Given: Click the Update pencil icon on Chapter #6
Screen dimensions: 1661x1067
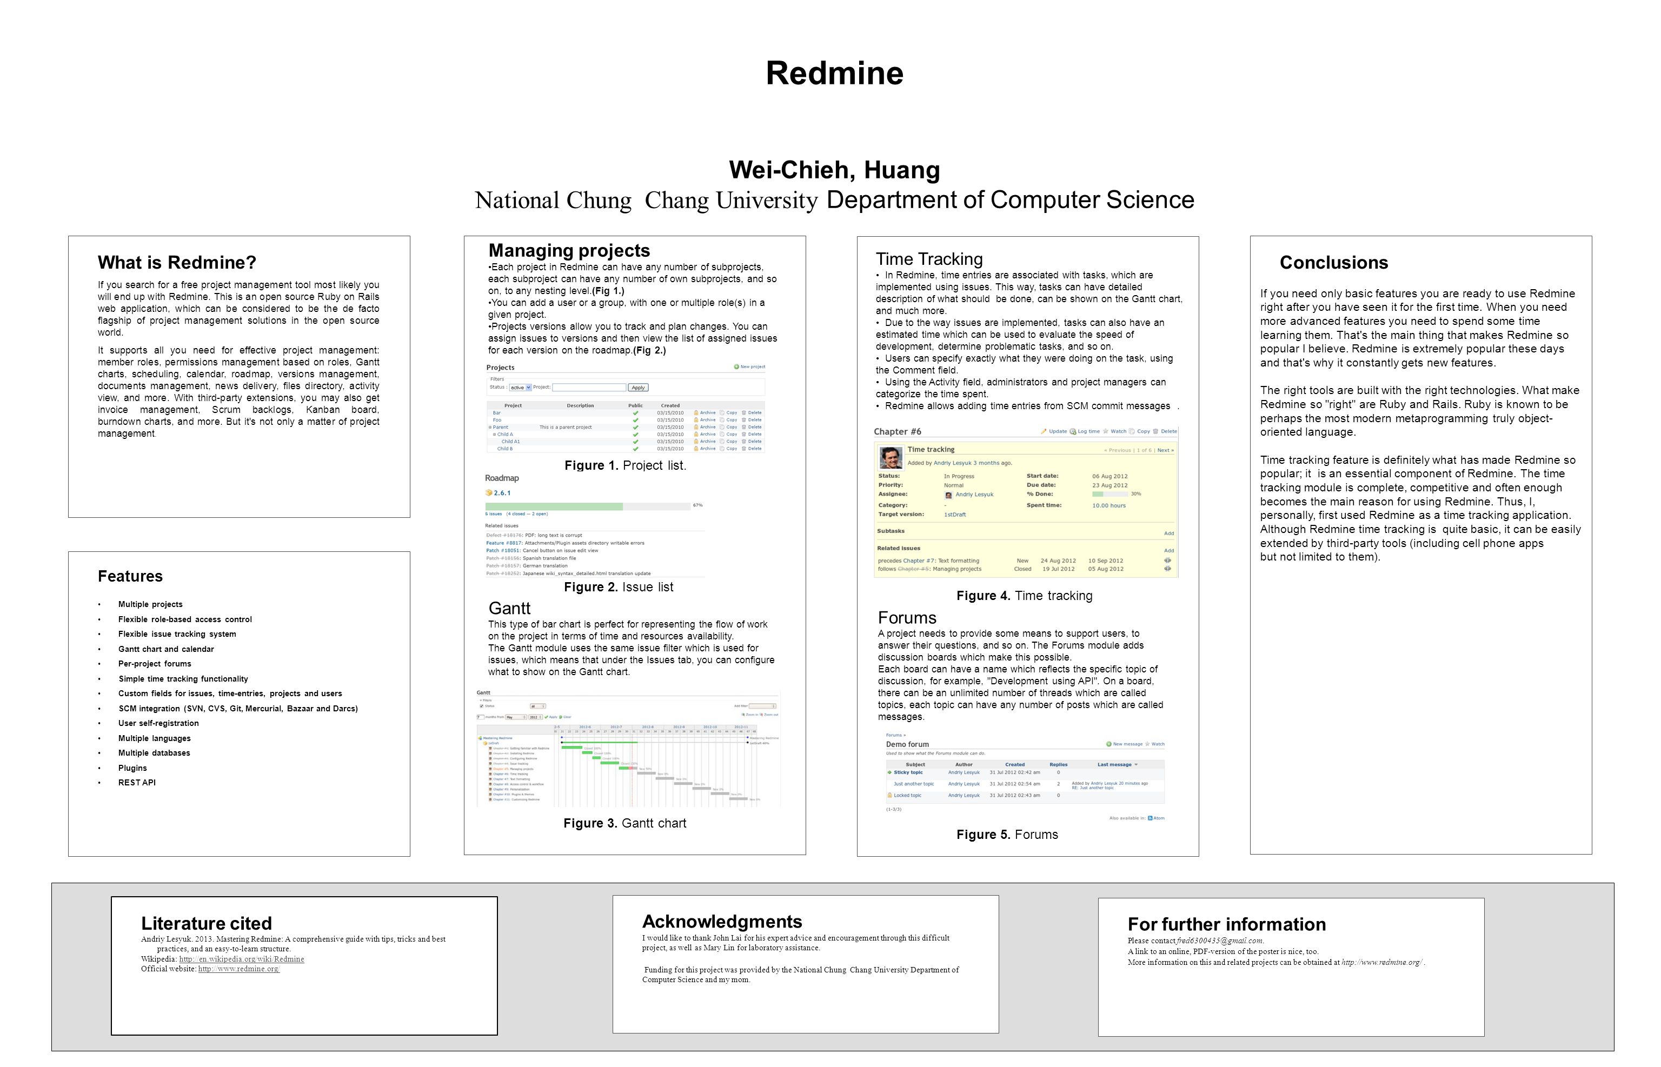Looking at the screenshot, I should click(x=1044, y=432).
